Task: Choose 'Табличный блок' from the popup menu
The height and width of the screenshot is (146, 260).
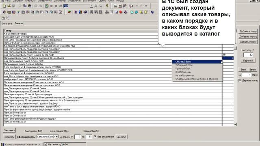Action: tap(197, 65)
